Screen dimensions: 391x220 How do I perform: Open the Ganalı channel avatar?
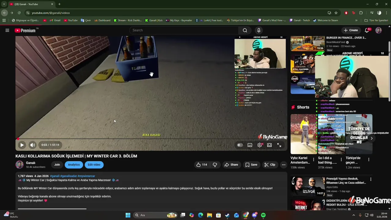(20, 165)
